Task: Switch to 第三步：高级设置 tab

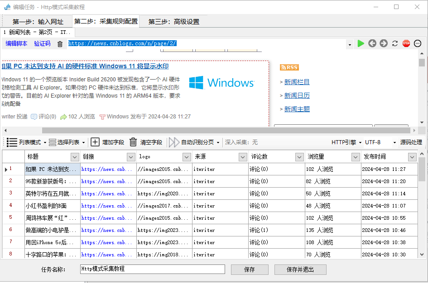Action: pyautogui.click(x=174, y=22)
